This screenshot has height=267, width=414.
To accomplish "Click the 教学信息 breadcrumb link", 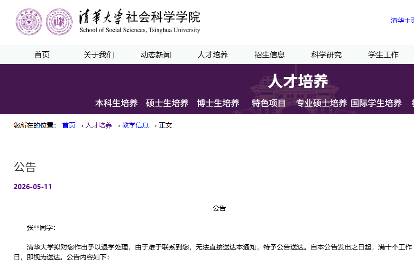I will tap(136, 125).
